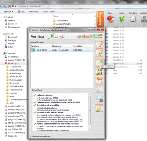
Task: Click the greyed save timestamp icon
Action: coord(99,99)
